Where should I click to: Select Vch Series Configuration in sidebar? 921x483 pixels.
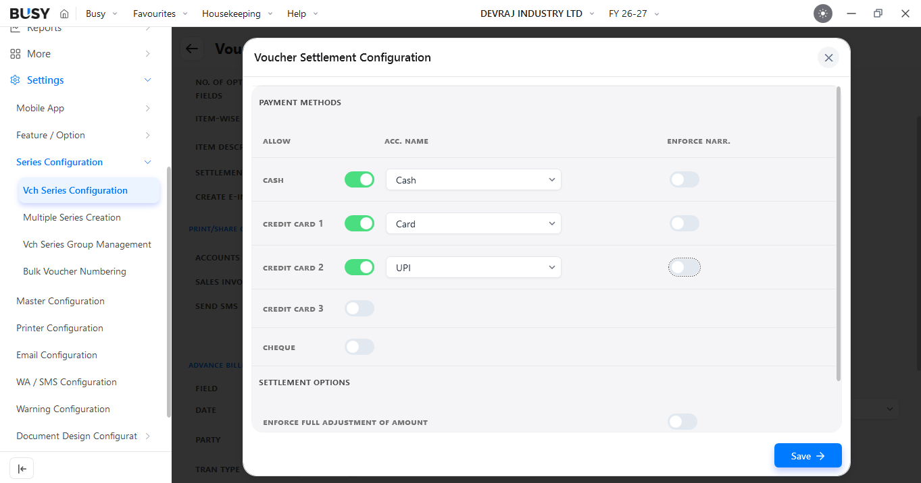click(x=89, y=190)
